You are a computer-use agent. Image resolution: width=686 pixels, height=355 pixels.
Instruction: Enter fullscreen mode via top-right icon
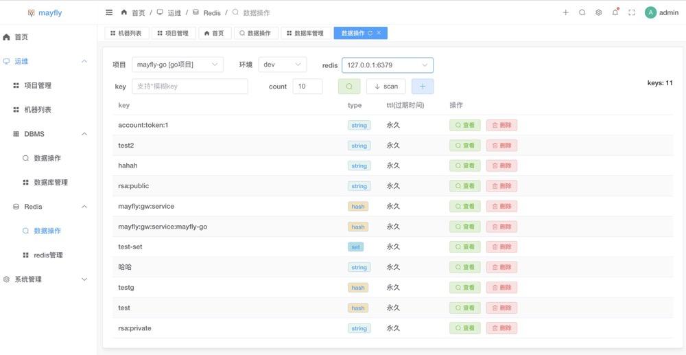pyautogui.click(x=631, y=12)
